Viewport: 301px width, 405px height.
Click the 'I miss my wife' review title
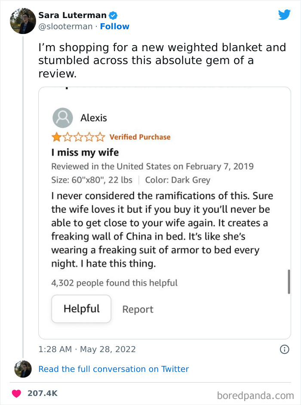85,153
